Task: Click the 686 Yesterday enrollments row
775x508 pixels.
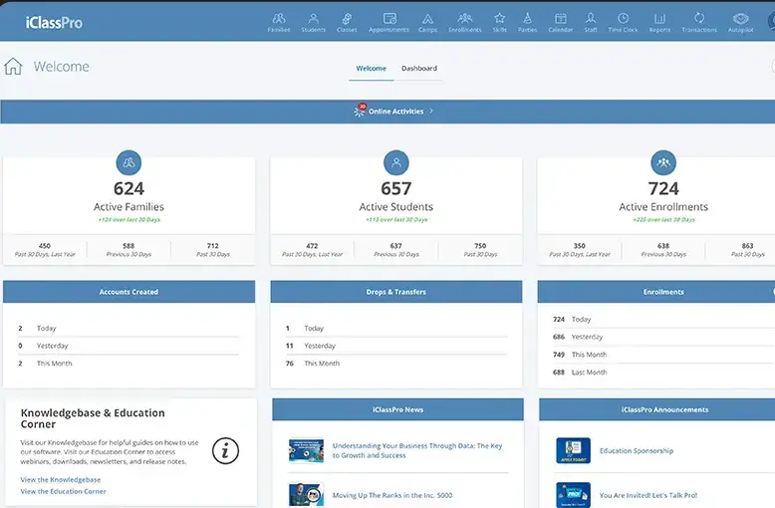Action: click(x=662, y=337)
